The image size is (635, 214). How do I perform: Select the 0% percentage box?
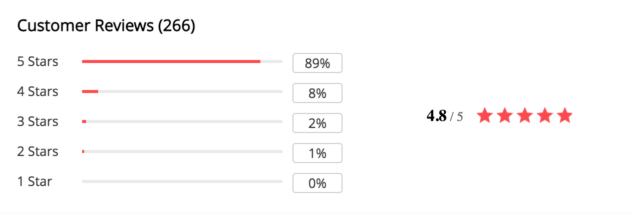[317, 183]
